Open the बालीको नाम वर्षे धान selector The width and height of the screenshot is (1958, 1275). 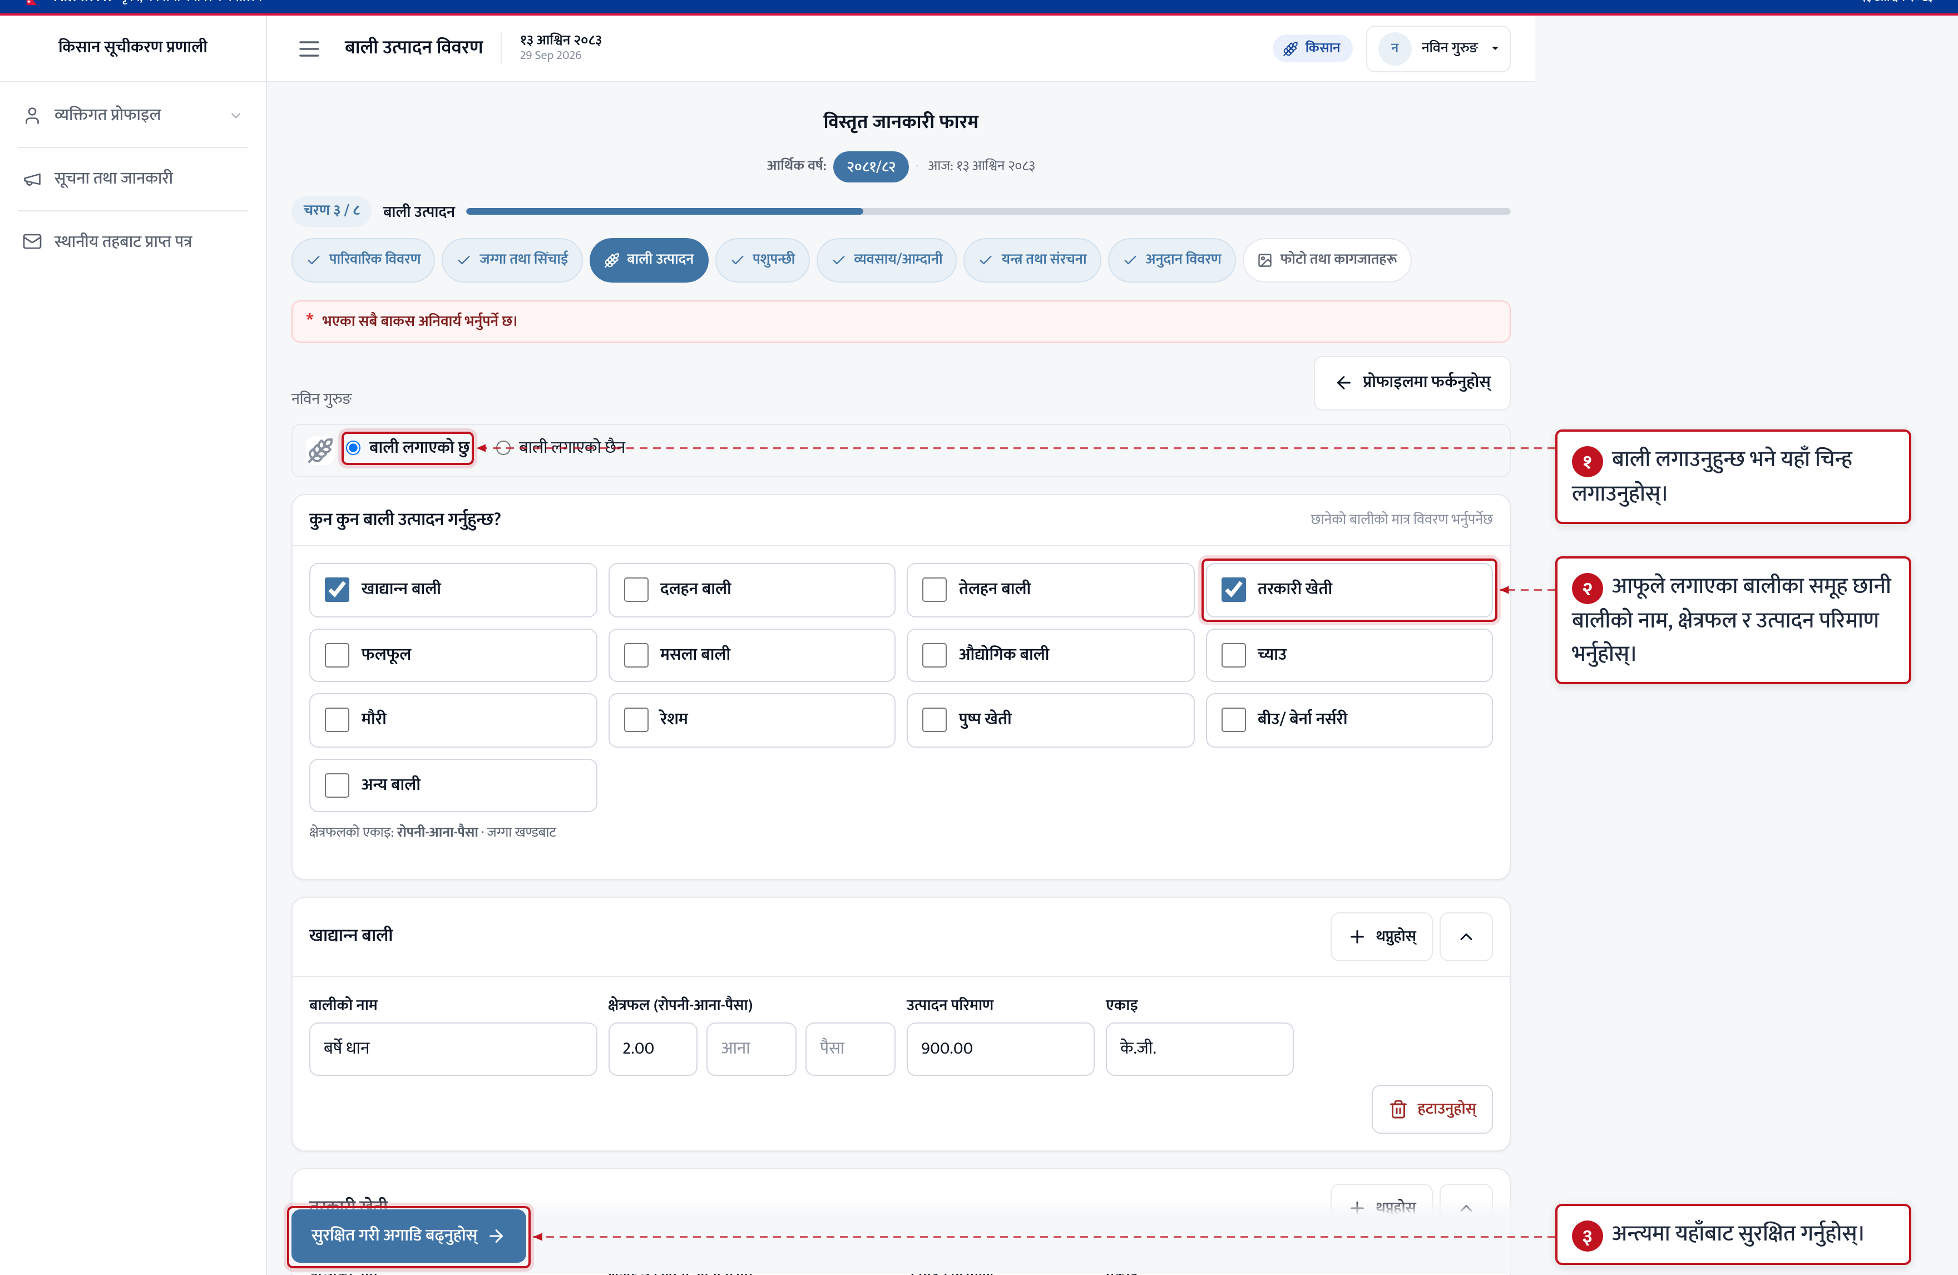452,1049
